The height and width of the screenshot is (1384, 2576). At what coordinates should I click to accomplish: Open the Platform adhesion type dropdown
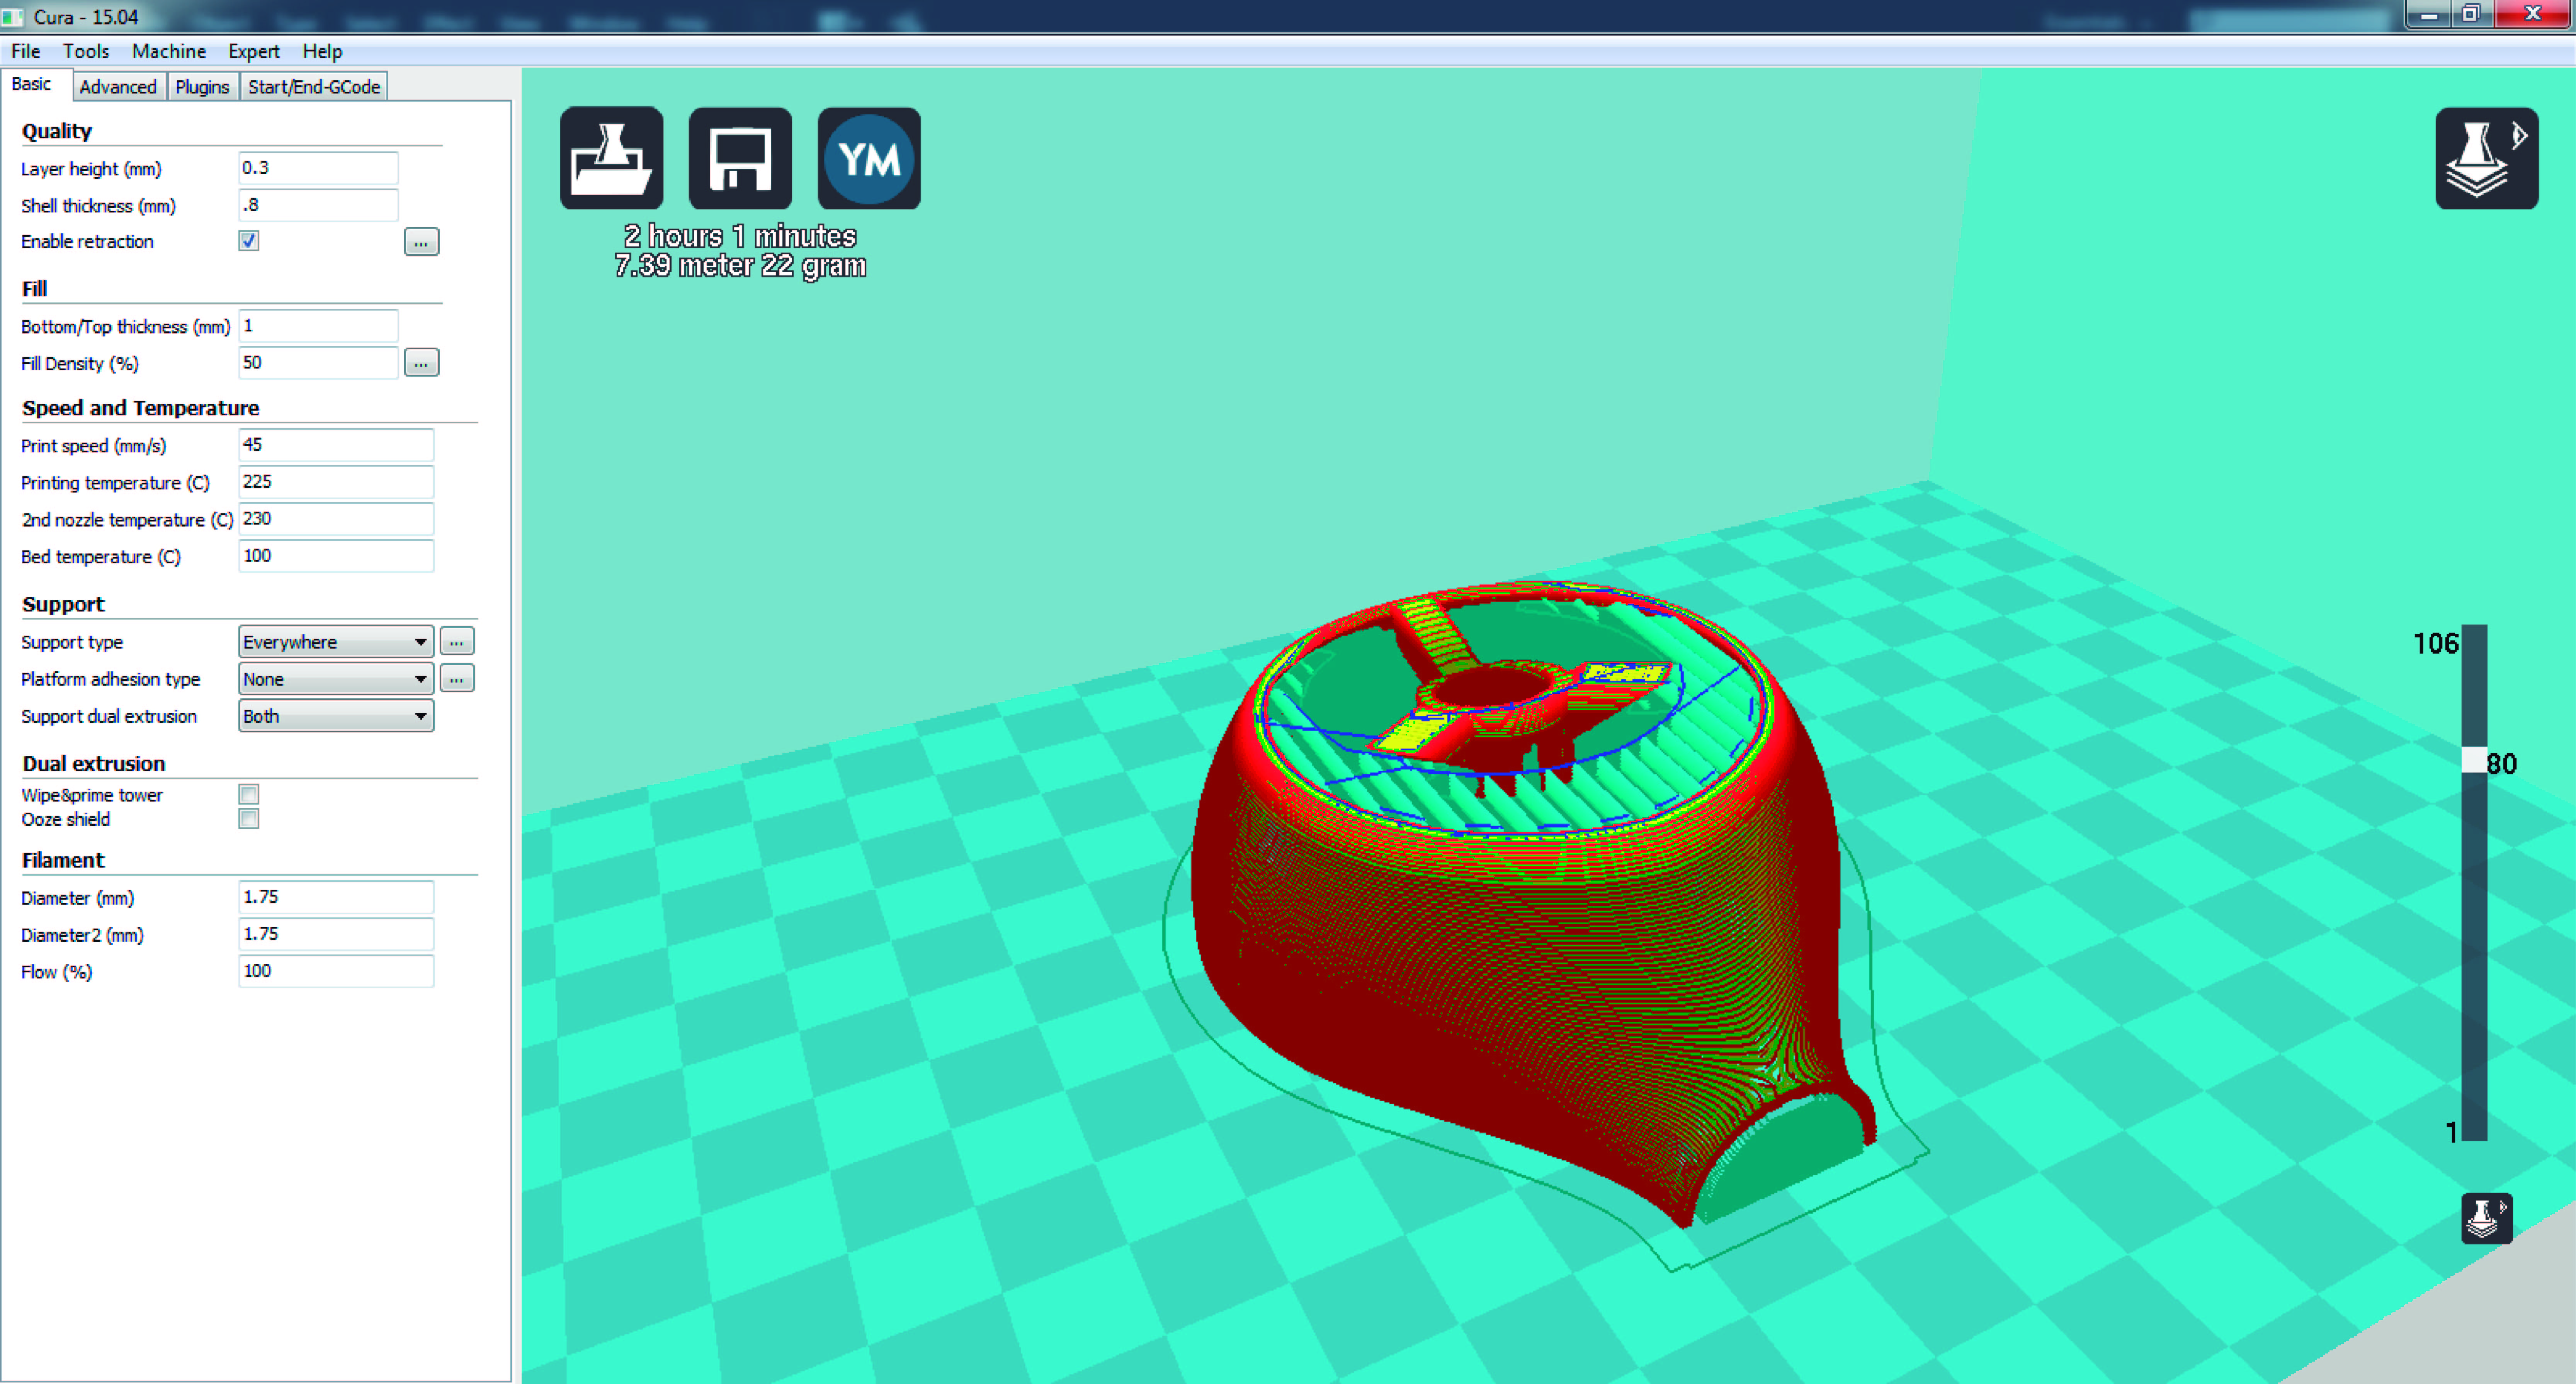(x=336, y=679)
